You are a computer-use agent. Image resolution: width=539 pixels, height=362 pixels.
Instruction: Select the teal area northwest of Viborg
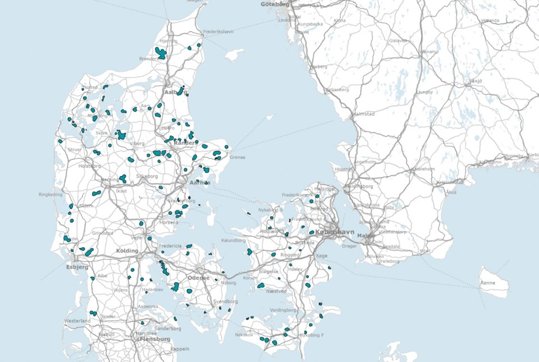tap(121, 135)
